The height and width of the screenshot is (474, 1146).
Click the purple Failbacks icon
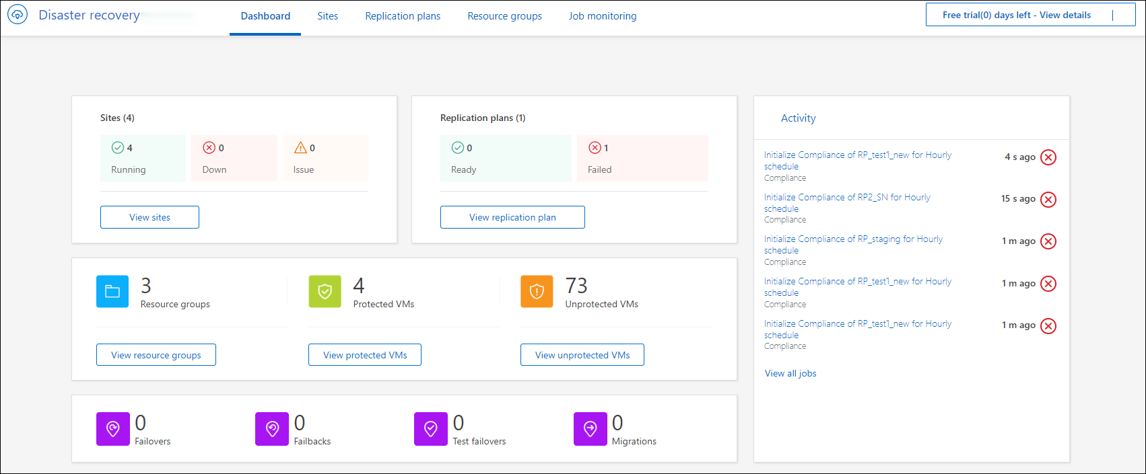272,429
